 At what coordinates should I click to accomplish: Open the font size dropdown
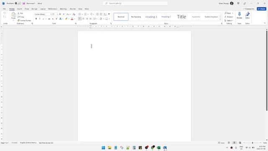[57, 14]
